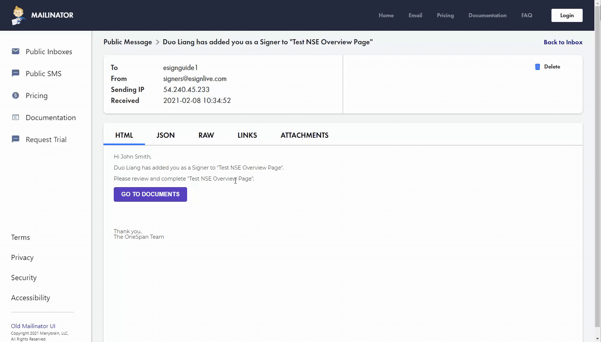Click the greeting 'Hi John Smith,'
This screenshot has height=342, width=601.
pos(132,157)
